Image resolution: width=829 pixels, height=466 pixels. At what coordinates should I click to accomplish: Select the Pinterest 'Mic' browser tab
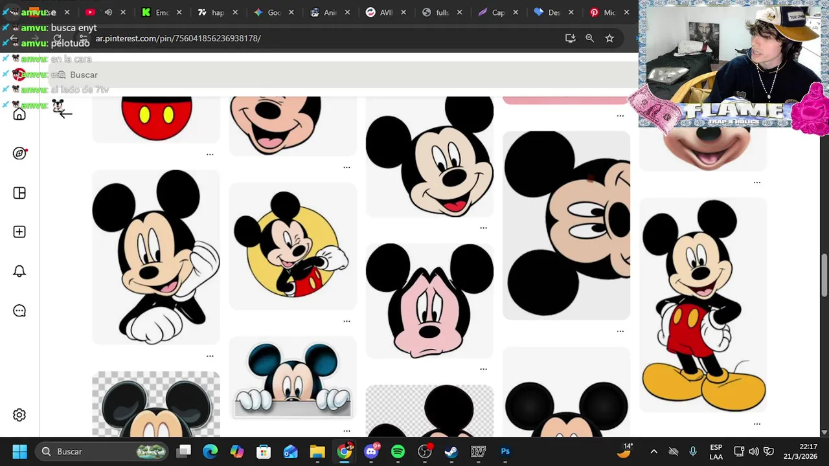[x=604, y=12]
